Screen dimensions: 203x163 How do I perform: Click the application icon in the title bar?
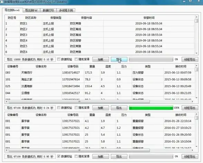[x=1, y=2]
